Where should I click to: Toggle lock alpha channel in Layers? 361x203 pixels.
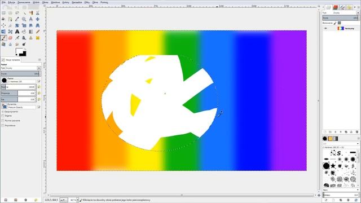pyautogui.click(x=339, y=23)
